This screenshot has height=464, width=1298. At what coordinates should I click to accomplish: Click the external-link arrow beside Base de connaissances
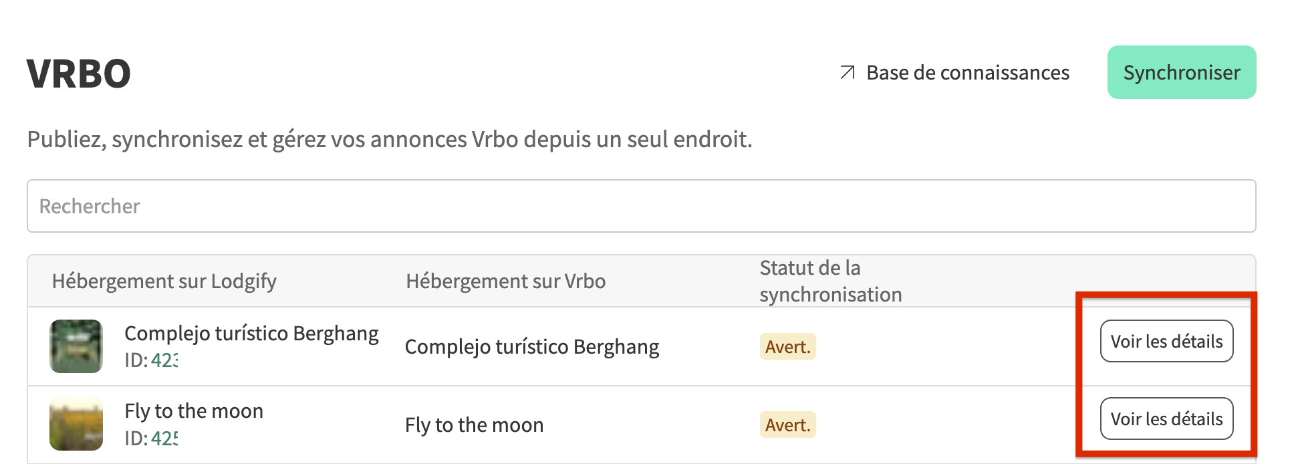(x=847, y=72)
